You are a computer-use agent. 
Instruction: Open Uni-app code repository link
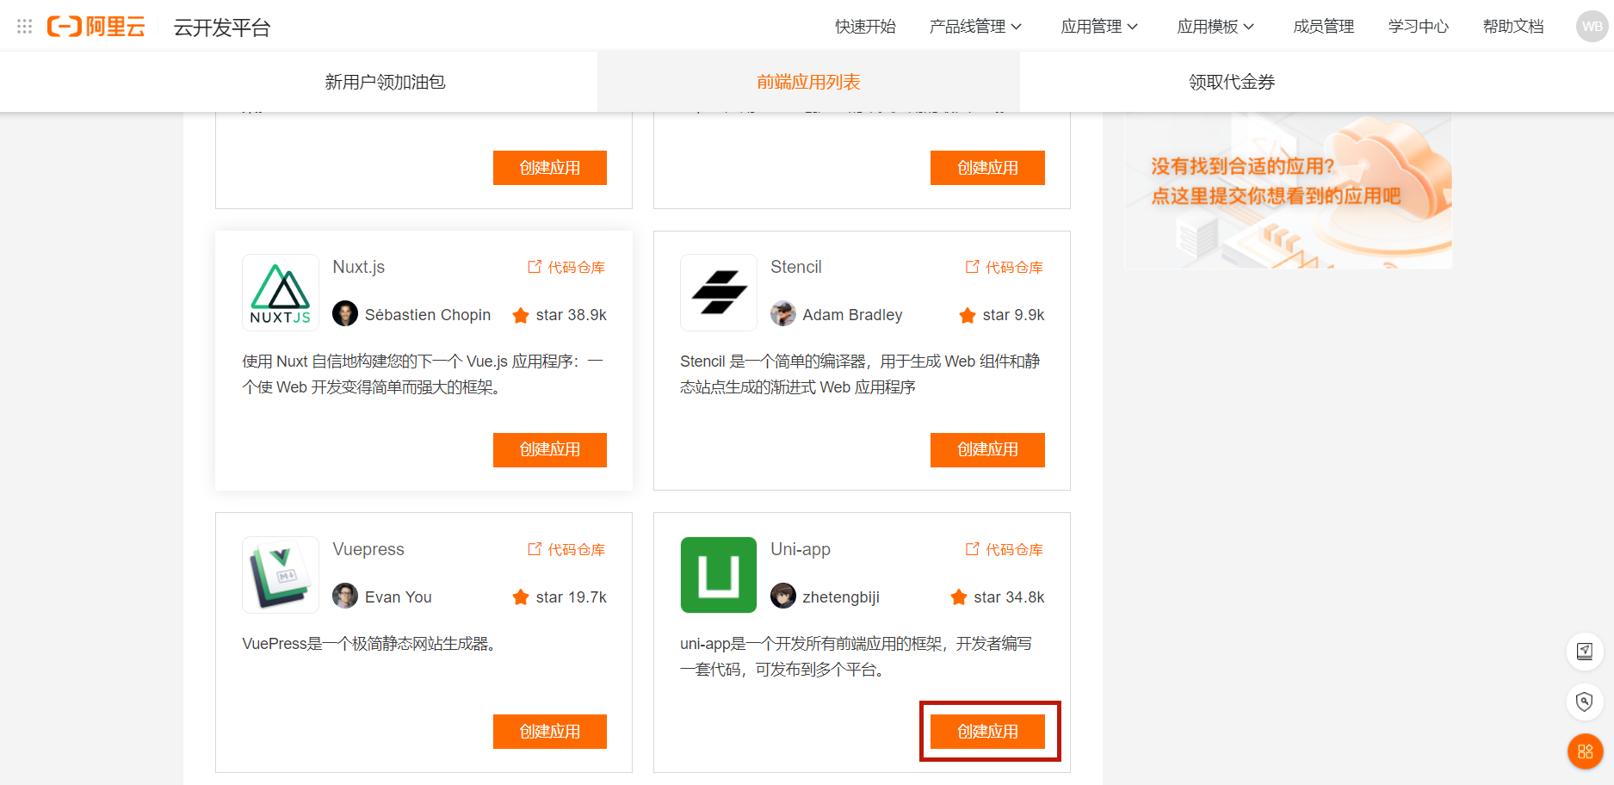pos(1005,549)
